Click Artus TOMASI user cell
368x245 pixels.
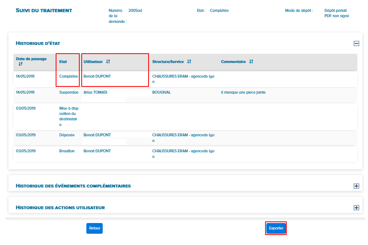[x=95, y=92]
